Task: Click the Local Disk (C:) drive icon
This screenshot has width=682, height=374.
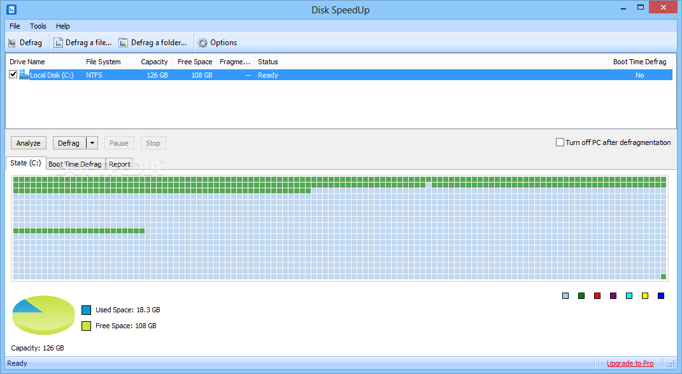Action: [24, 74]
